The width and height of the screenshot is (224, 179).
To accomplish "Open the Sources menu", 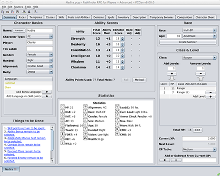I will pos(19,7).
